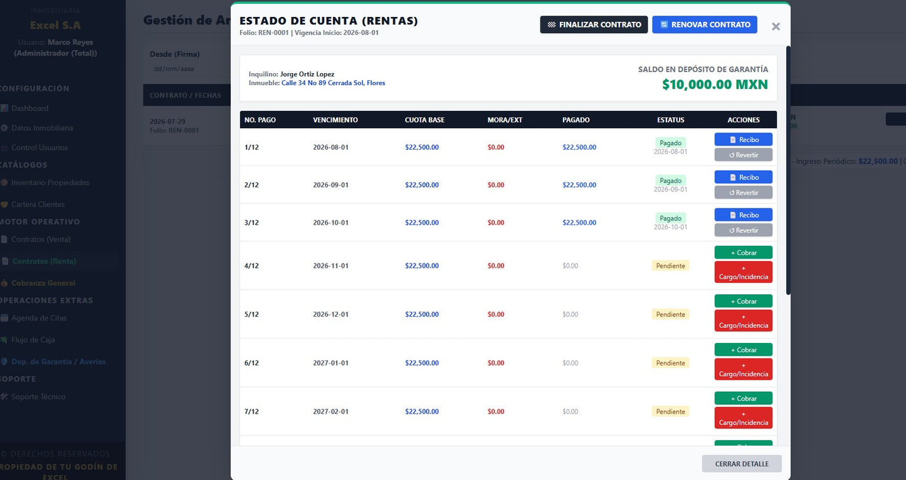Screen dimensions: 906x480
Task: Close the Estado de Cuenta modal
Action: [776, 26]
